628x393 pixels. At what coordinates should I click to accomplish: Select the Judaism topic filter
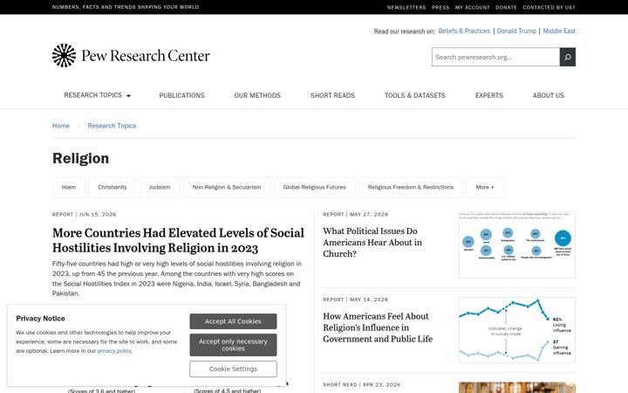[160, 187]
